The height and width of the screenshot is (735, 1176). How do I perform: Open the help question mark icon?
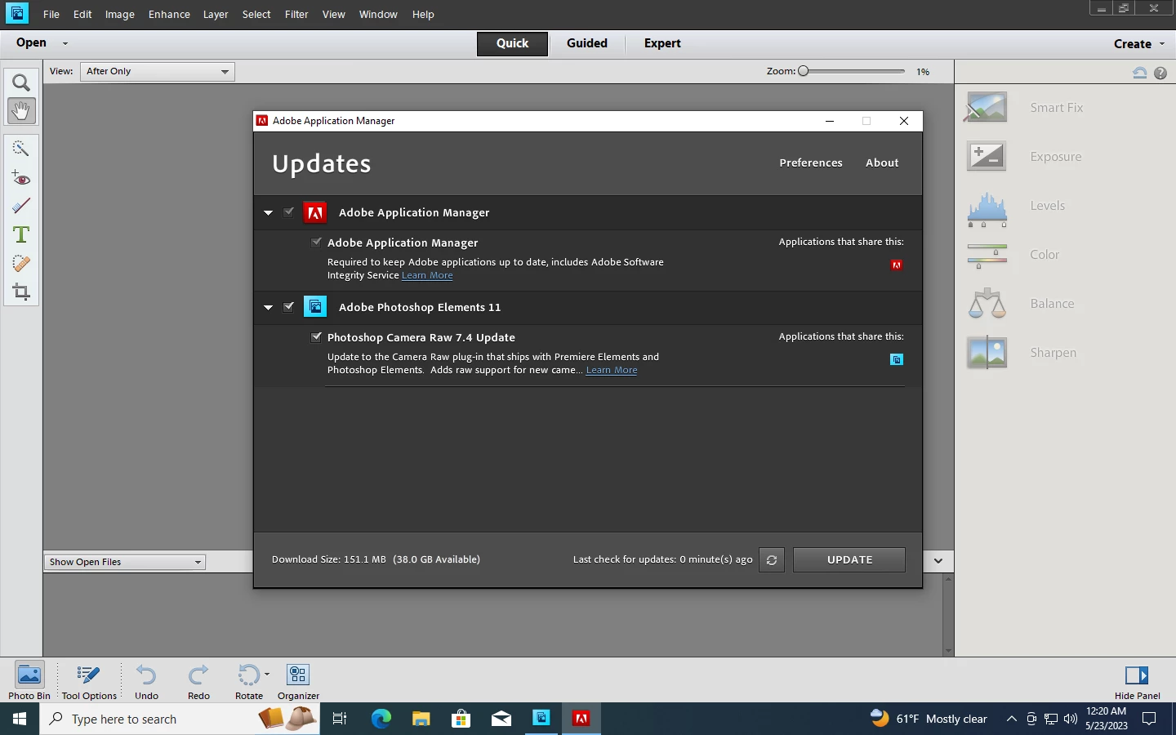coord(1160,73)
